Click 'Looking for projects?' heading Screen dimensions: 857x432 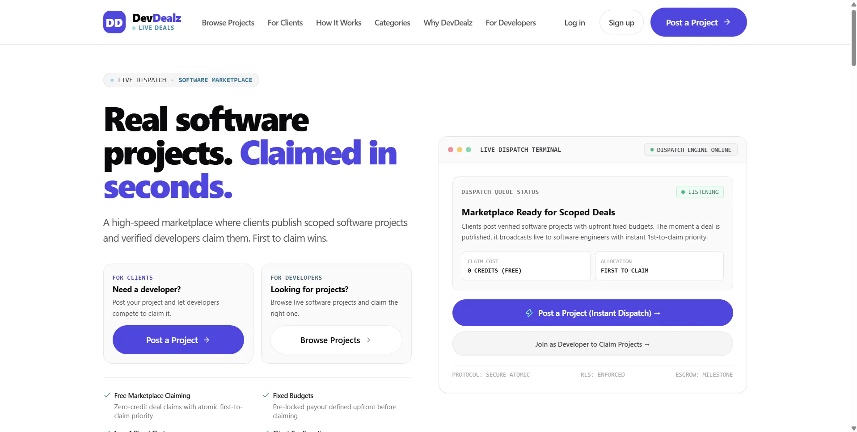pyautogui.click(x=309, y=289)
